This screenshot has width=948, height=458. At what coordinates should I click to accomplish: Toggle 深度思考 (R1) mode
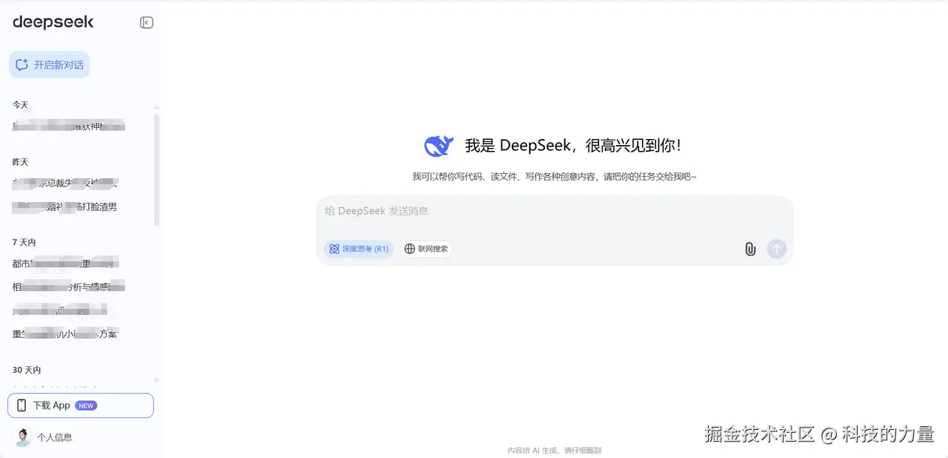[358, 249]
